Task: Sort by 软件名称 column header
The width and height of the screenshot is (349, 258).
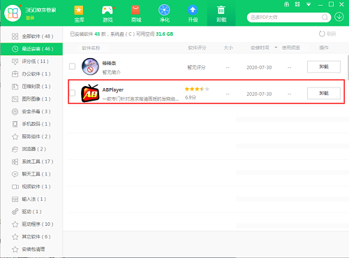Action: pyautogui.click(x=91, y=48)
